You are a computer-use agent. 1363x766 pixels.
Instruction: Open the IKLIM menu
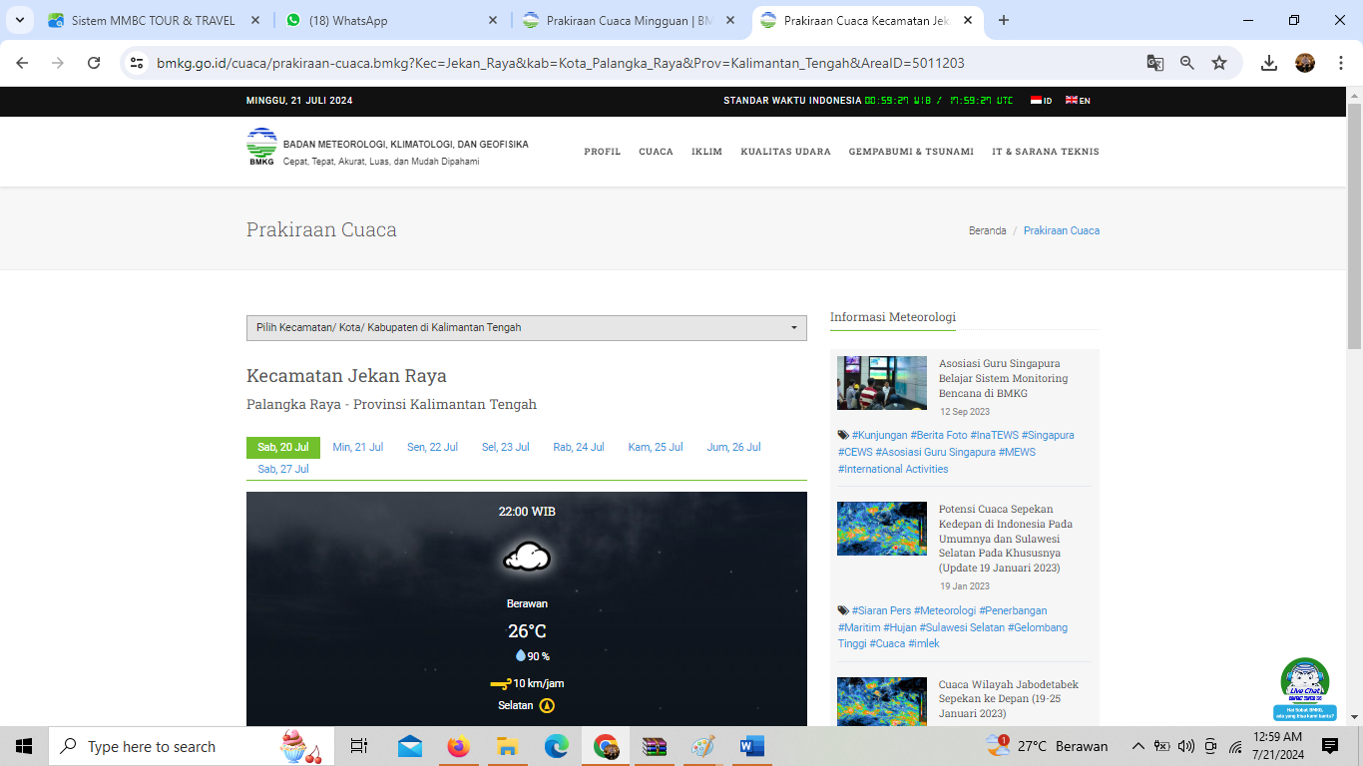(706, 152)
